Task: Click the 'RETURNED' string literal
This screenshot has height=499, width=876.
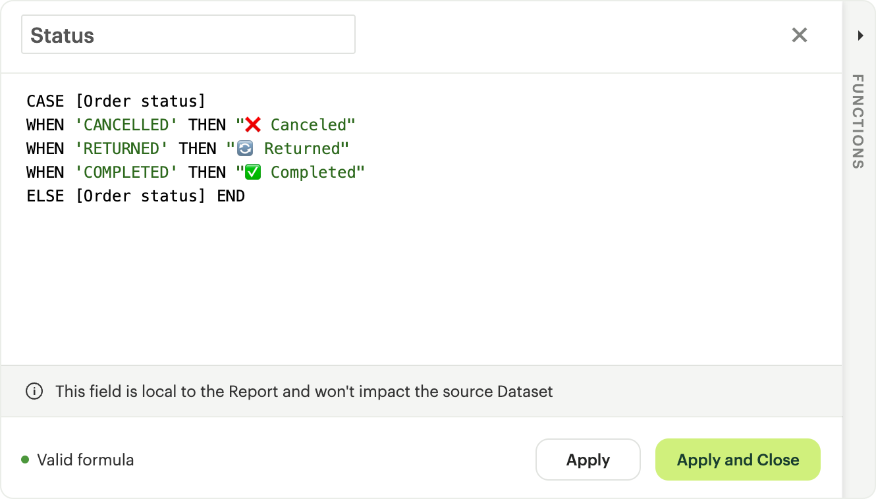Action: tap(122, 149)
